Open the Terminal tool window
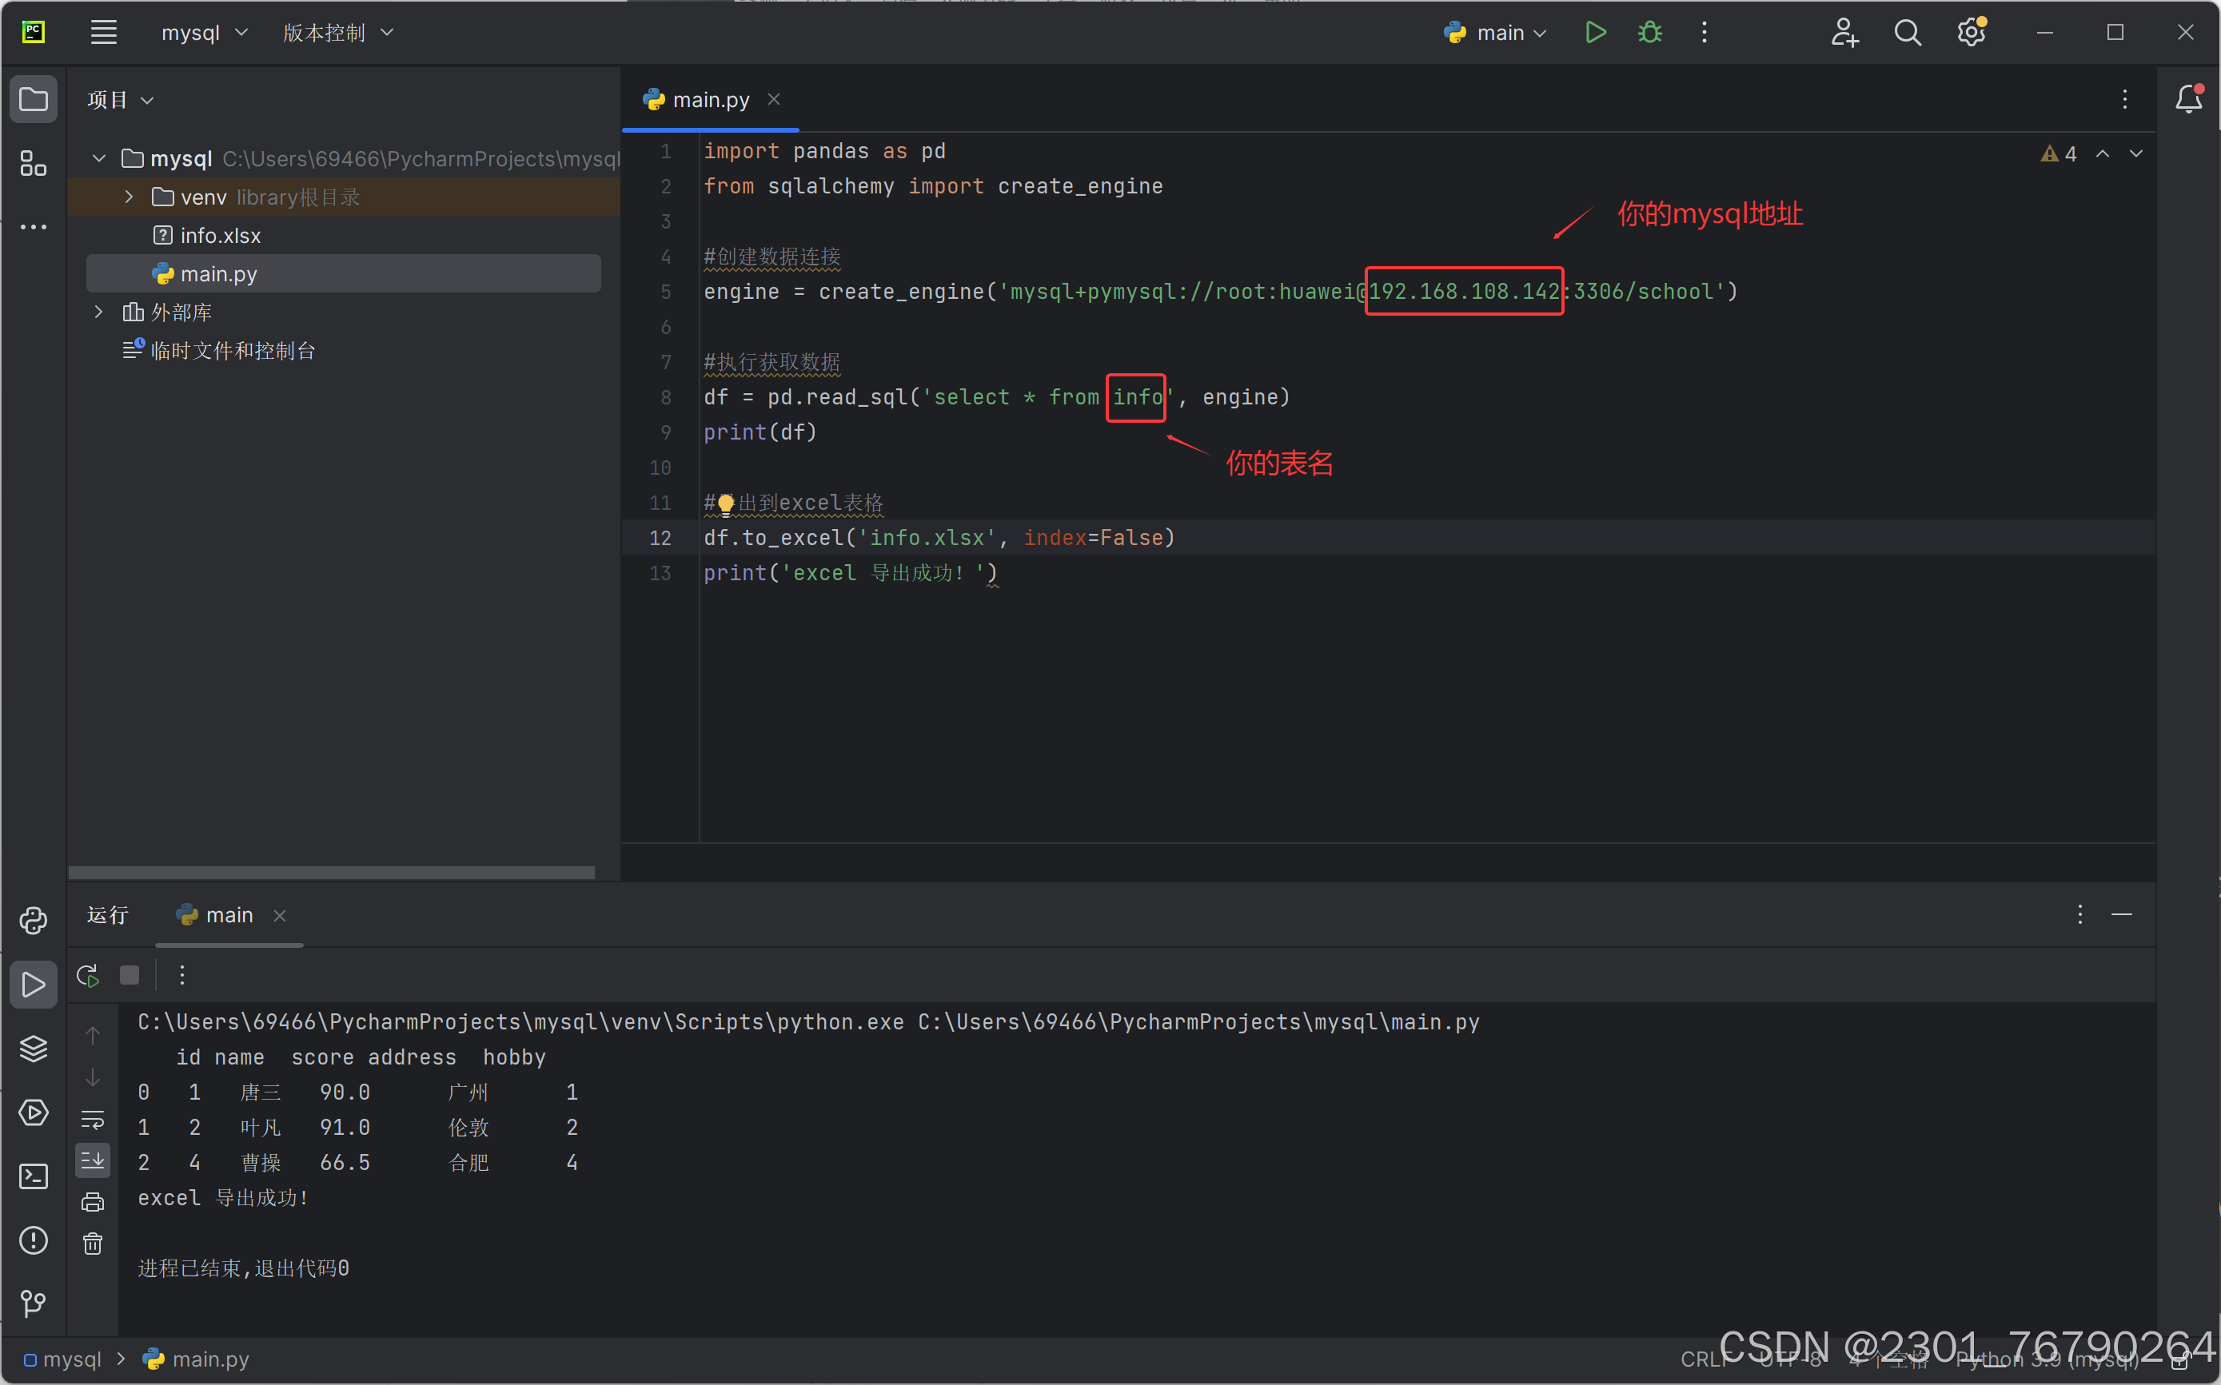 pos(34,1176)
